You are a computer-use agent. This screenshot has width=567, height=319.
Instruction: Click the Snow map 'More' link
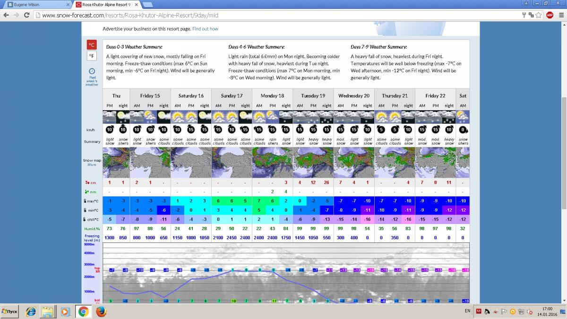pos(91,164)
